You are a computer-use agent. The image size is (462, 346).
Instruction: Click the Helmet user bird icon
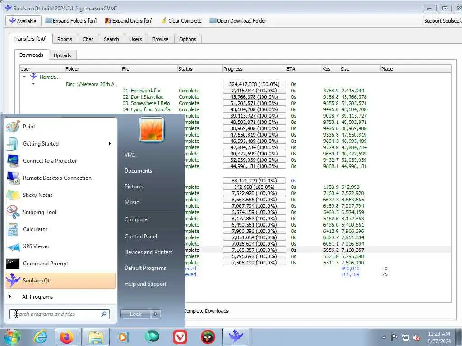tap(34, 77)
